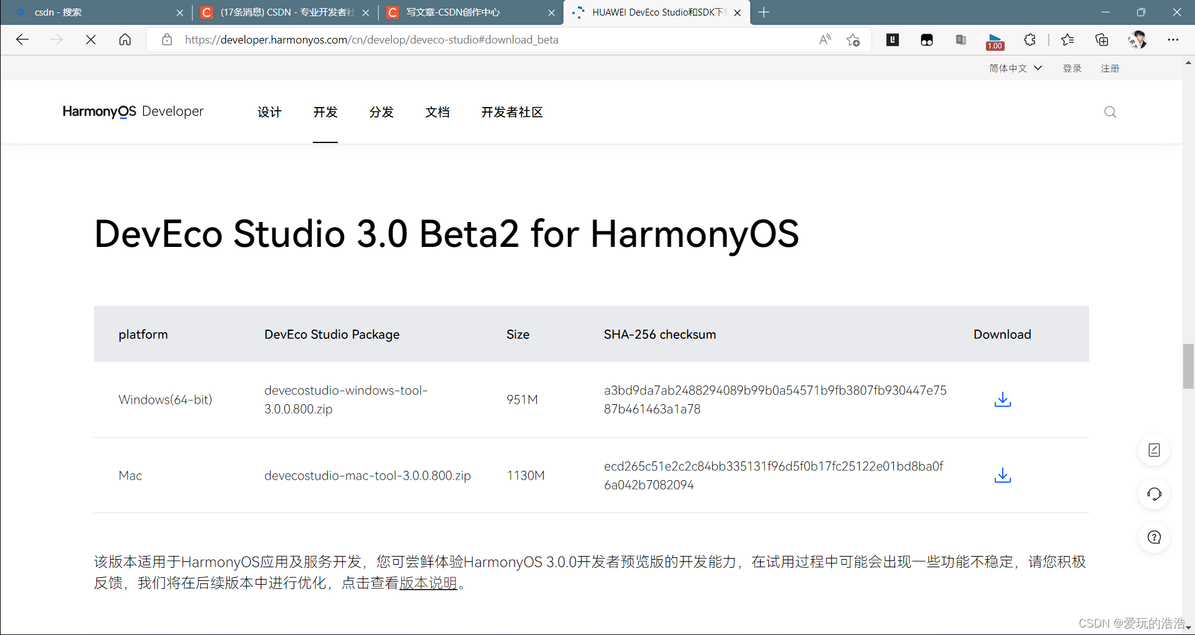1195x635 pixels.
Task: Add this page to favorites
Action: (x=853, y=40)
